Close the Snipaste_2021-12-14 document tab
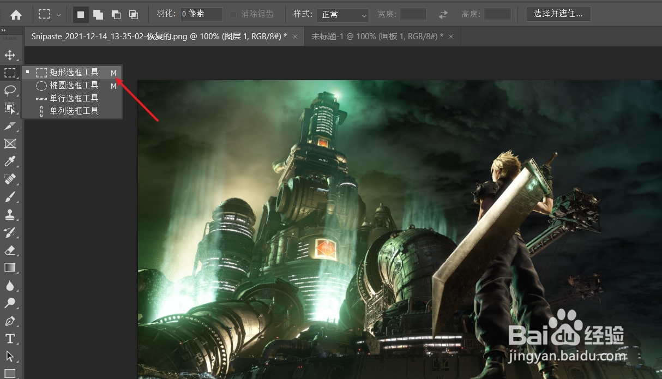The image size is (662, 379). tap(295, 37)
